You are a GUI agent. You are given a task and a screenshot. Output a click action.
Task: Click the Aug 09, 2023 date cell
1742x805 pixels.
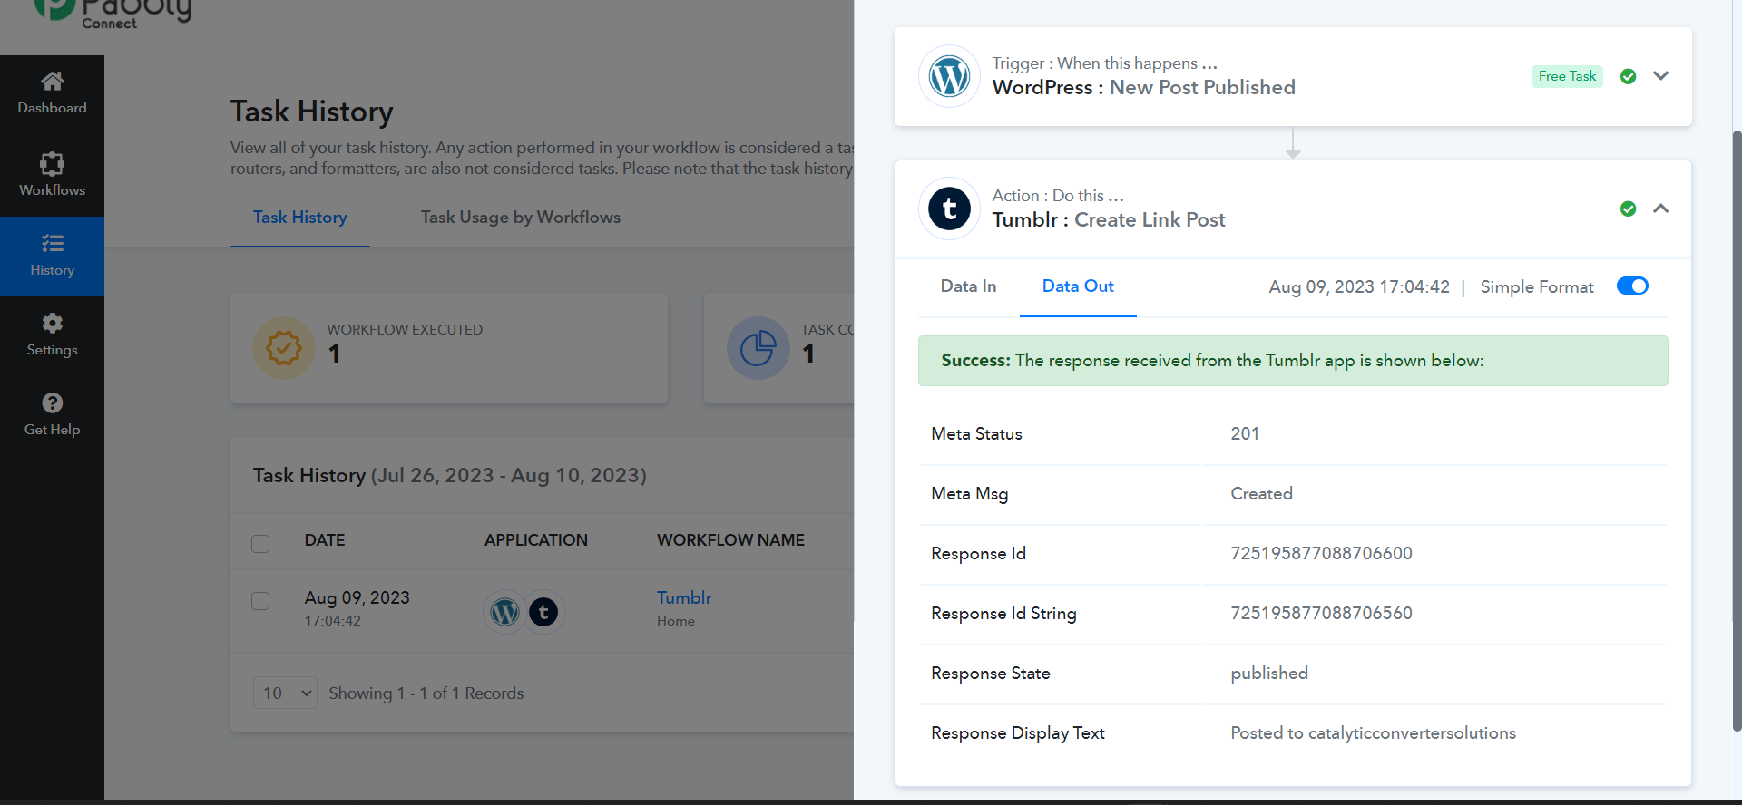pos(357,598)
